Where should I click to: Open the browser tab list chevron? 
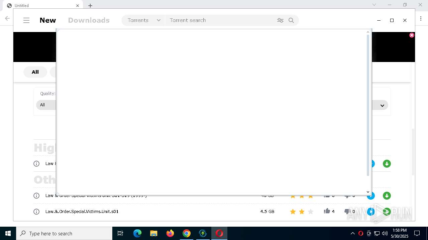tap(374, 5)
